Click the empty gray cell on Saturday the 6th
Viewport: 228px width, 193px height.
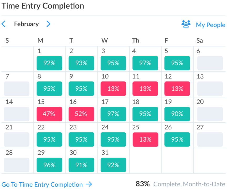(210, 63)
